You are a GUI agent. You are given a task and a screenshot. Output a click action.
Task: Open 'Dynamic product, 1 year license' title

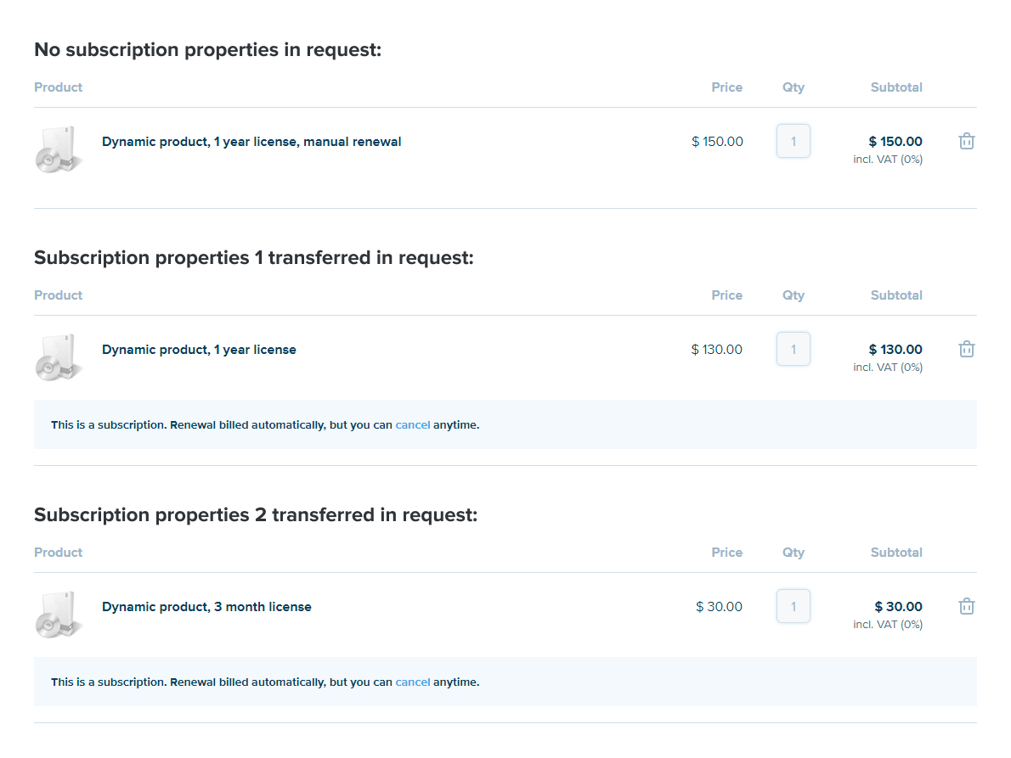tap(199, 350)
